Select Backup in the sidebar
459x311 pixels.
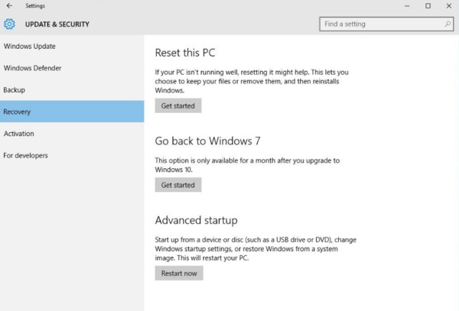pyautogui.click(x=72, y=90)
